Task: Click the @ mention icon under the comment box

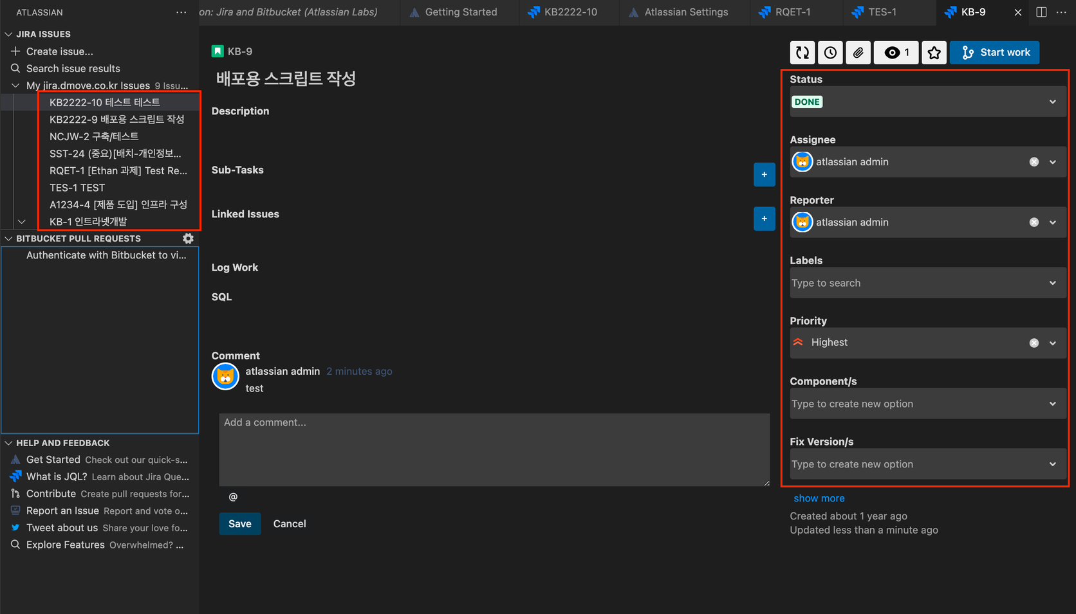Action: (x=232, y=496)
